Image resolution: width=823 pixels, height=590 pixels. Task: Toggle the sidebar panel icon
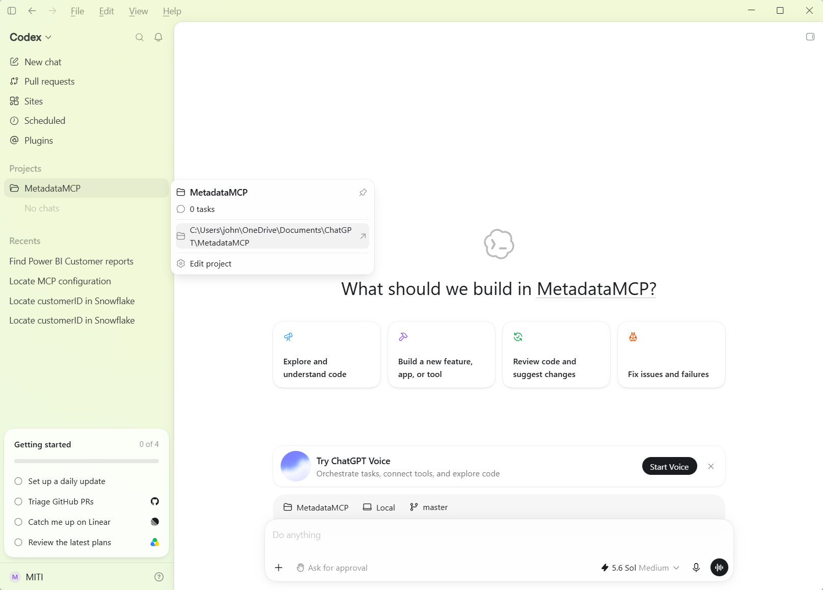click(x=12, y=11)
